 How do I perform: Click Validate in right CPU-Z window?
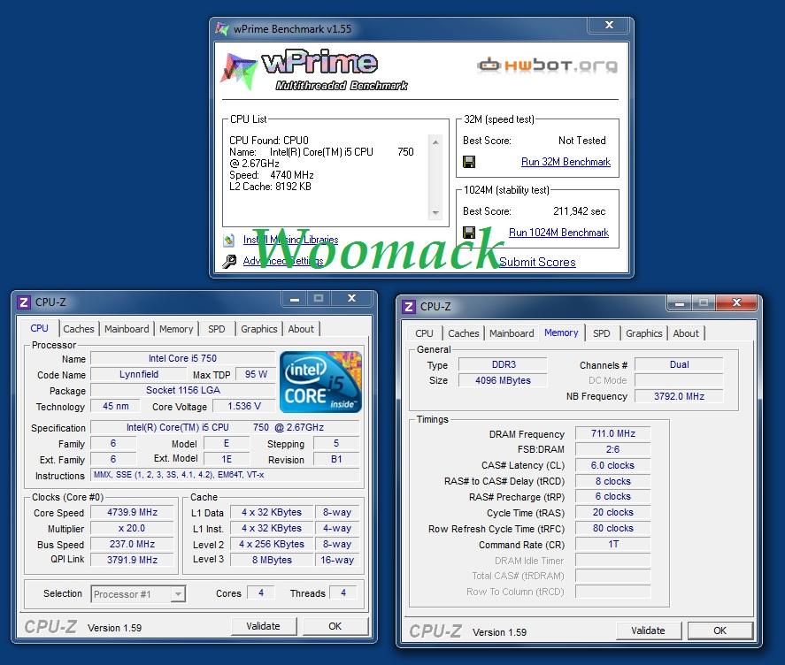[649, 631]
